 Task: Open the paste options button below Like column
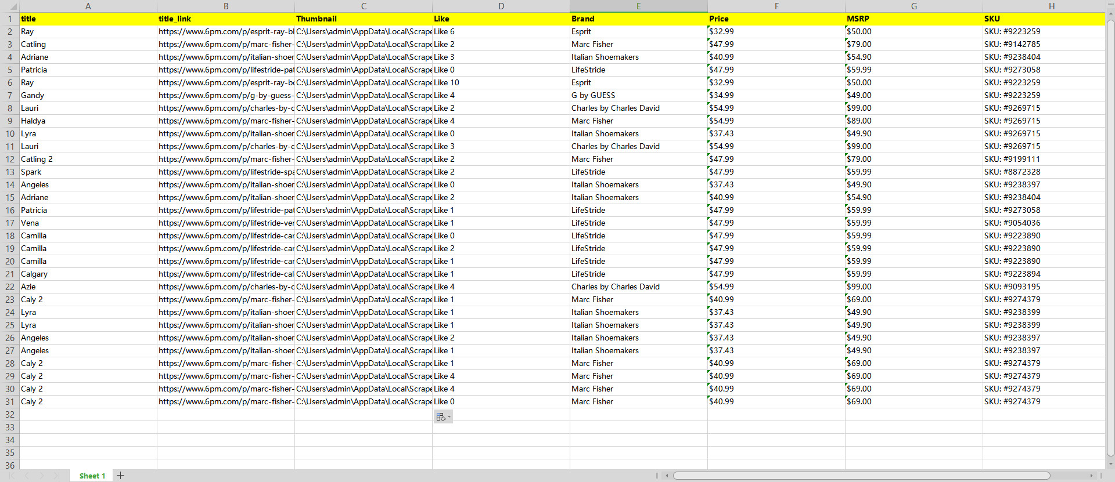point(443,416)
